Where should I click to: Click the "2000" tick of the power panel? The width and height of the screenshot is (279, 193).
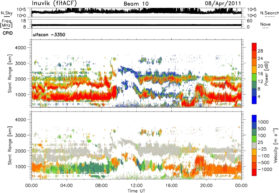click(20, 79)
